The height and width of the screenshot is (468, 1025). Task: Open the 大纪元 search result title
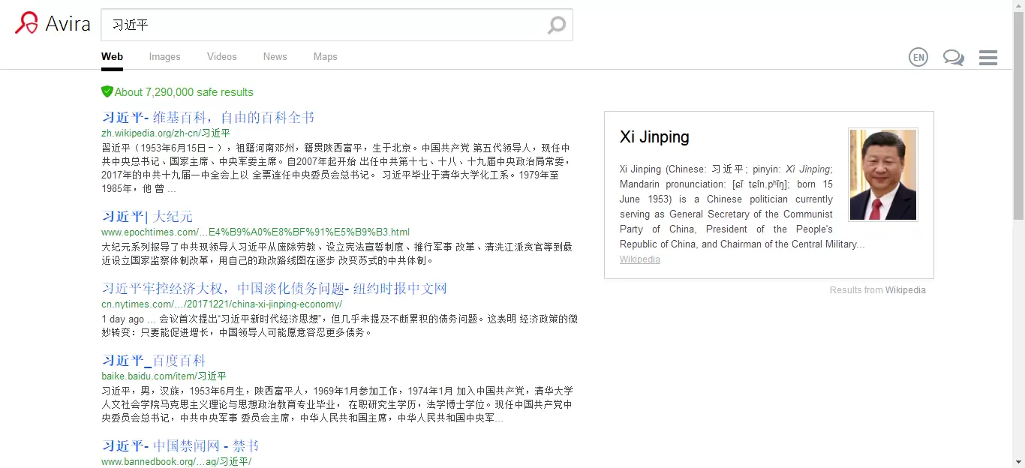pos(147,217)
